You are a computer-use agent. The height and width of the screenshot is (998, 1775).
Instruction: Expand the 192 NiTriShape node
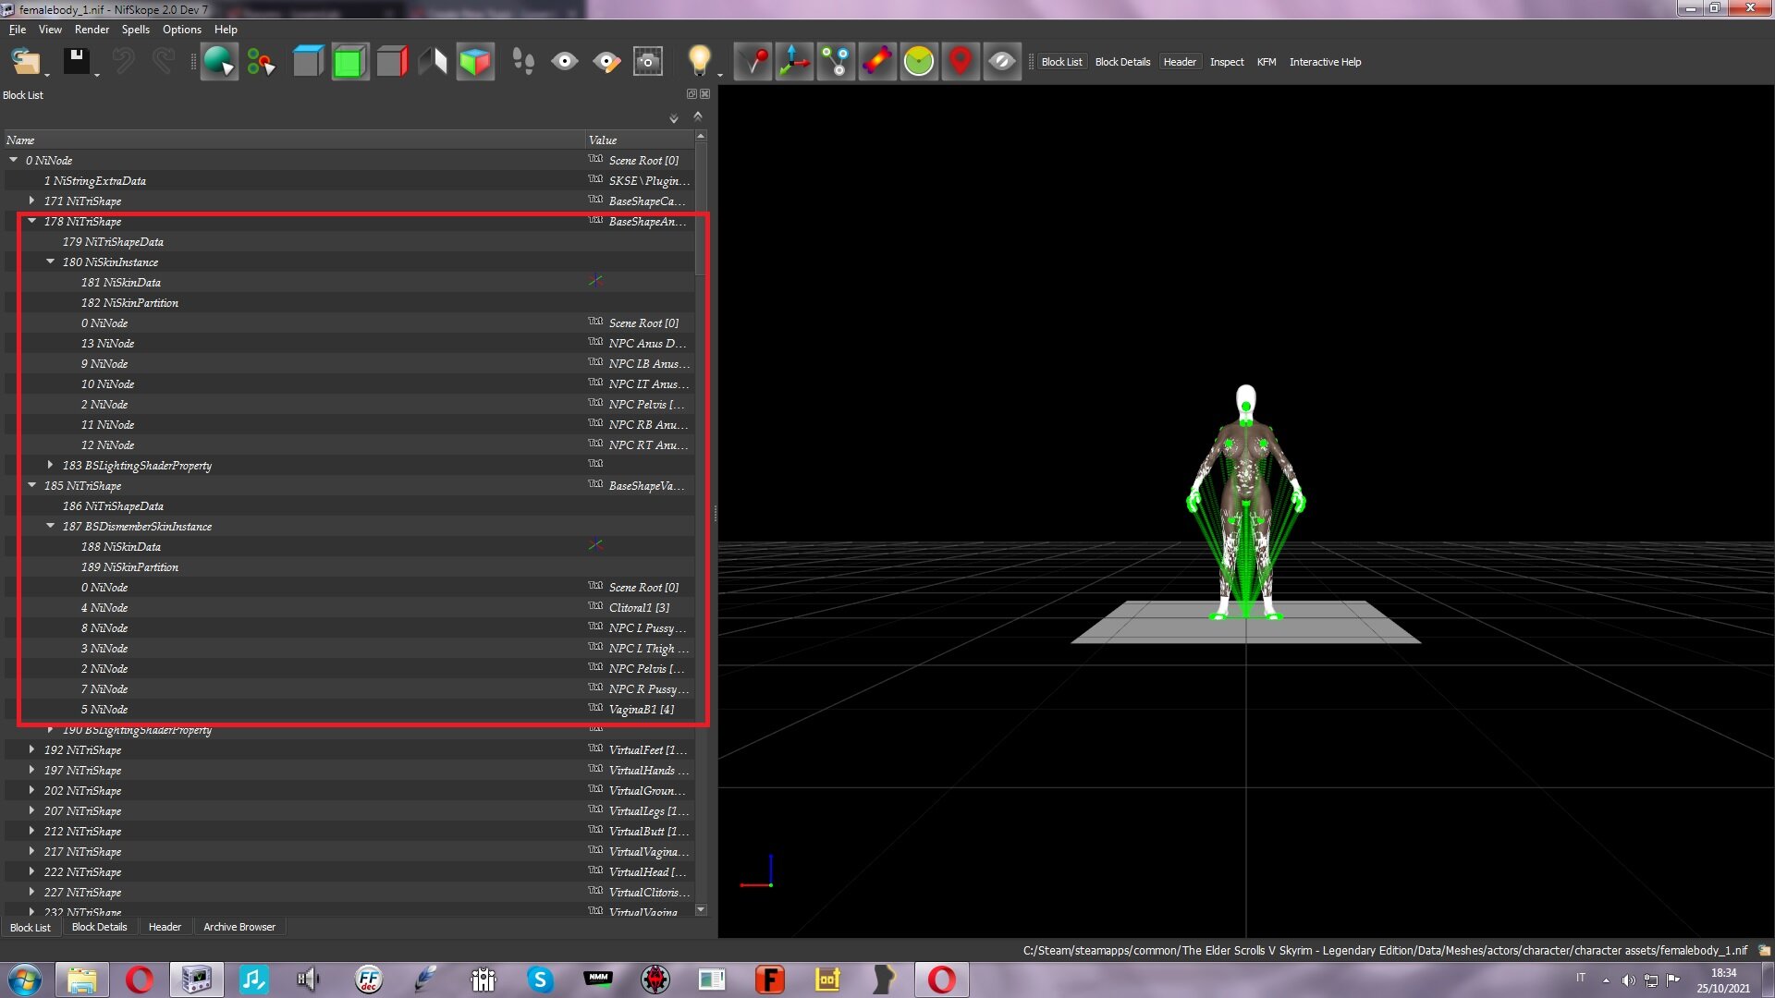[32, 749]
